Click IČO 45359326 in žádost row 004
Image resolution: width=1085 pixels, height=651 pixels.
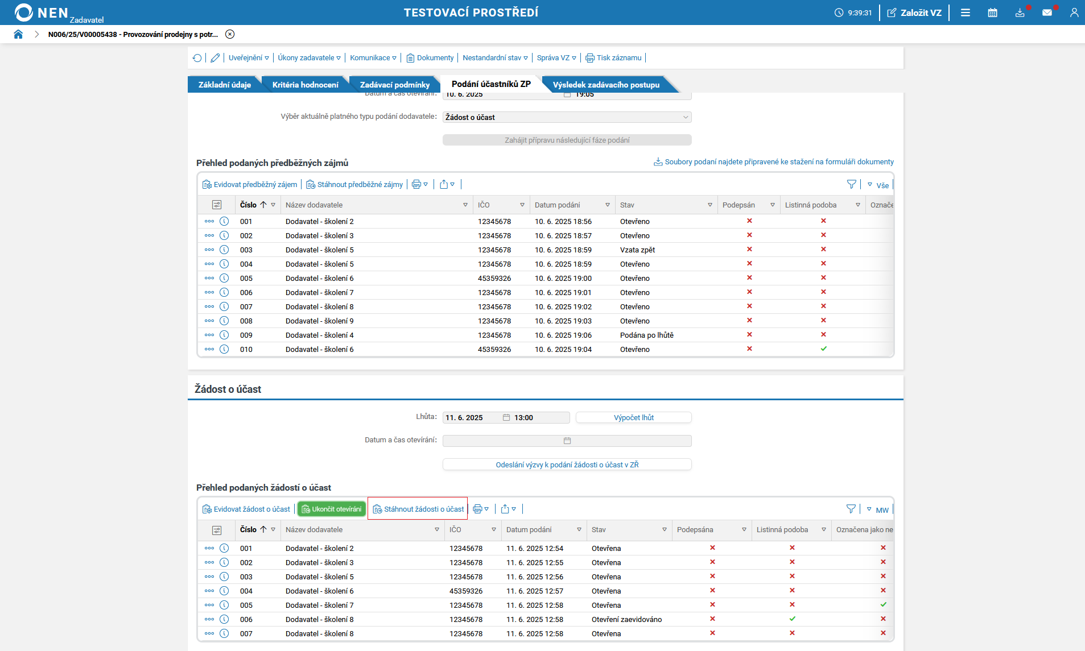tap(466, 591)
